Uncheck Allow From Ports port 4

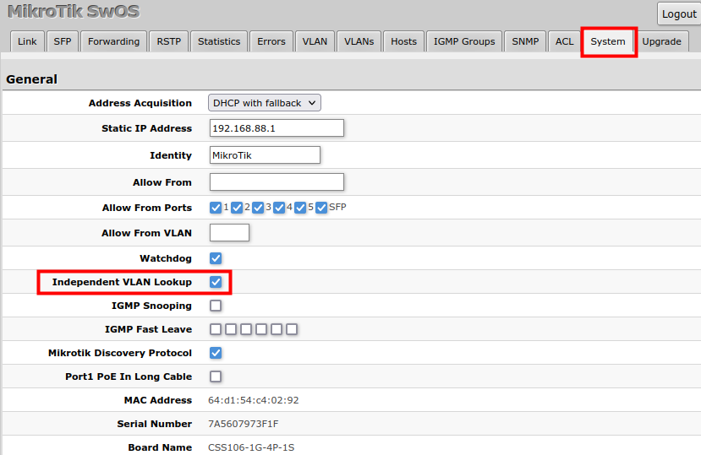point(279,208)
